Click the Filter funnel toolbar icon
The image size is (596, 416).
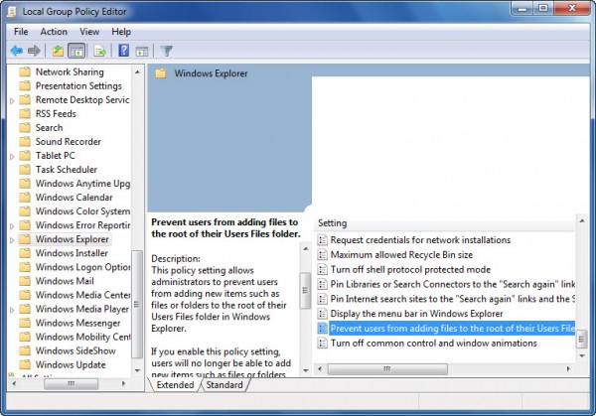pos(166,51)
